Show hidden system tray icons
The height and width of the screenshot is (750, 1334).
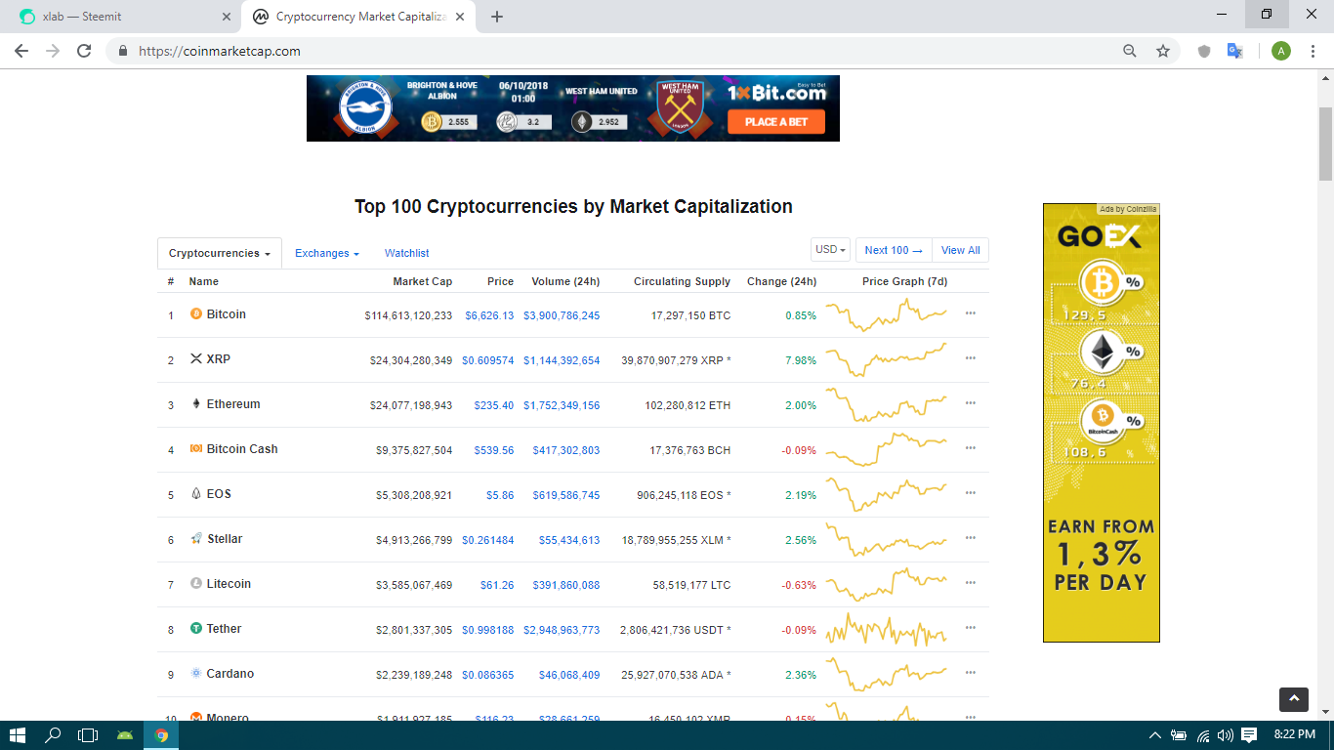(x=1155, y=735)
